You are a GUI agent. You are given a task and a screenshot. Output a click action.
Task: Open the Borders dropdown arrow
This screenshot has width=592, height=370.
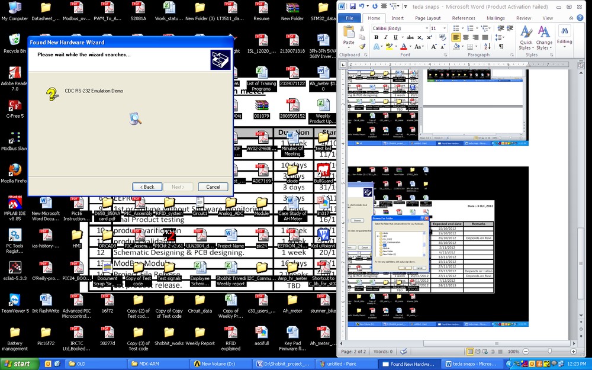(x=477, y=46)
